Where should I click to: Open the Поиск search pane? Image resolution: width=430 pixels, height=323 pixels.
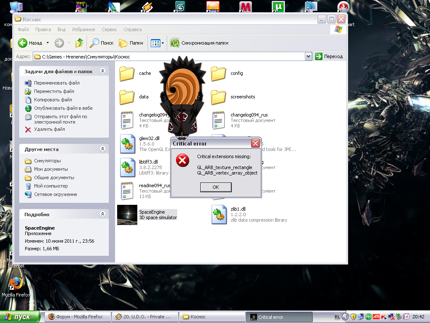[x=102, y=43]
